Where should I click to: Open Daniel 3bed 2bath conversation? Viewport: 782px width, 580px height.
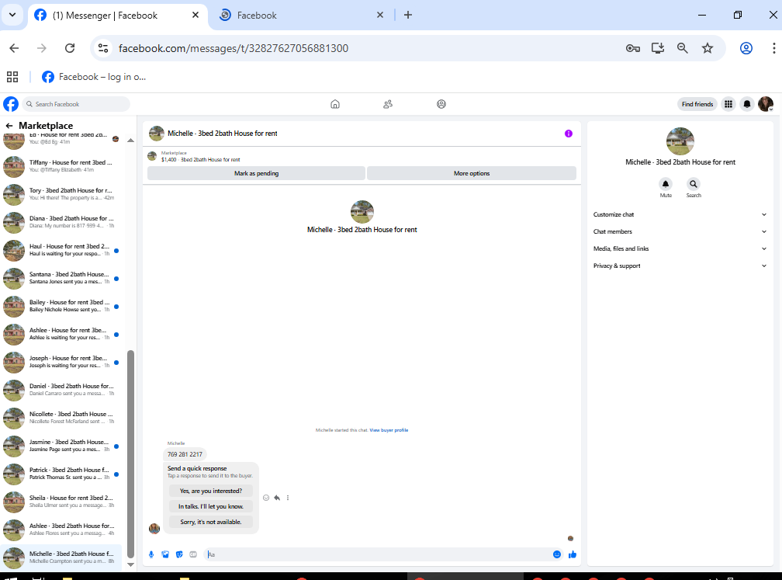61,390
